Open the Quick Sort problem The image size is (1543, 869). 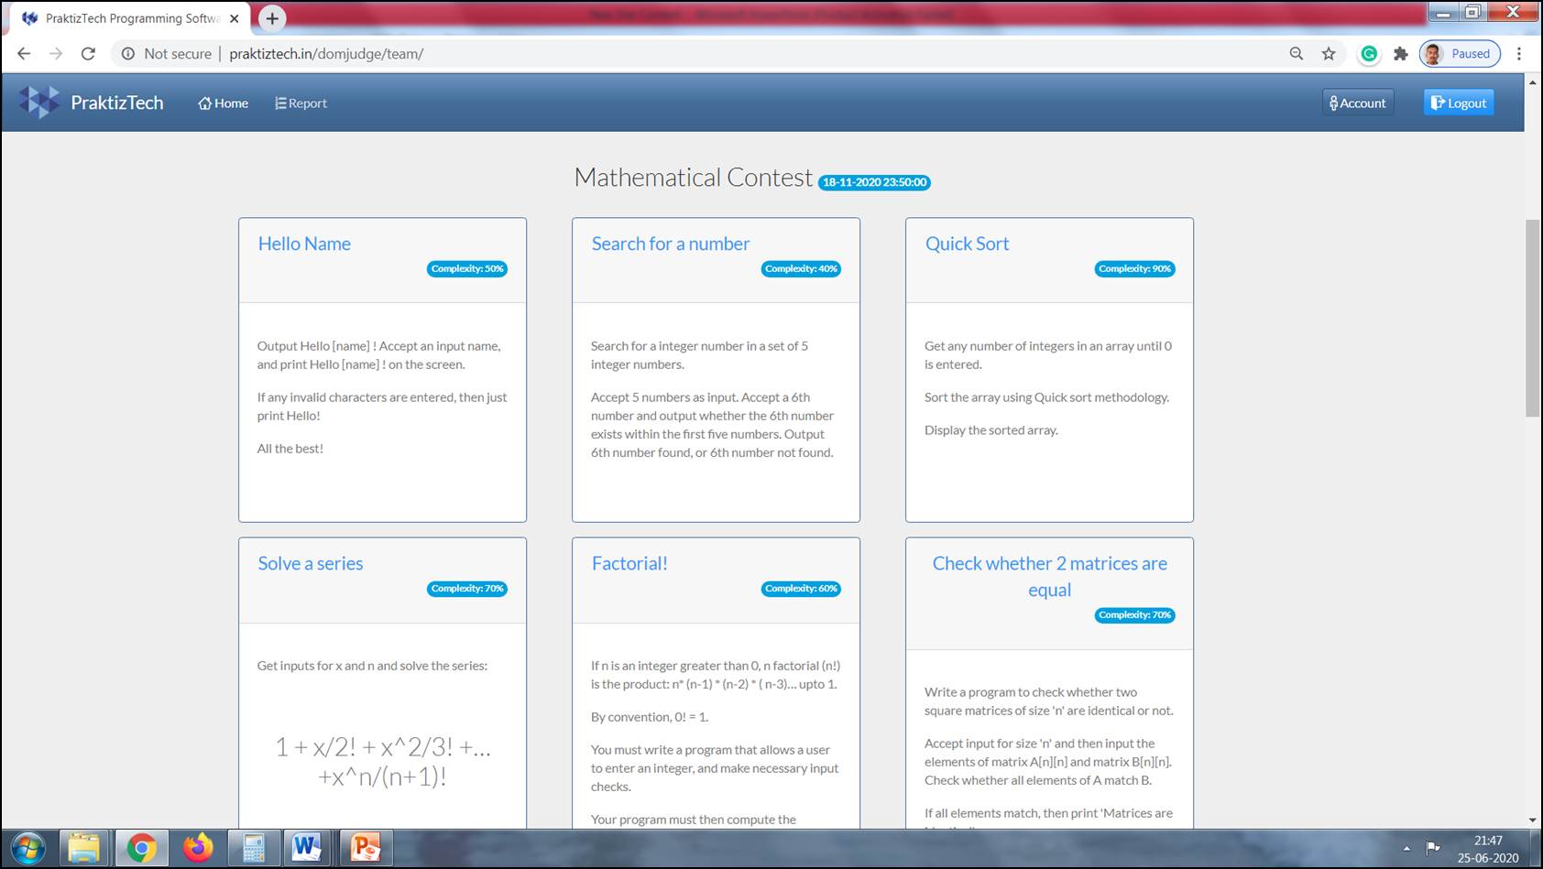[967, 244]
